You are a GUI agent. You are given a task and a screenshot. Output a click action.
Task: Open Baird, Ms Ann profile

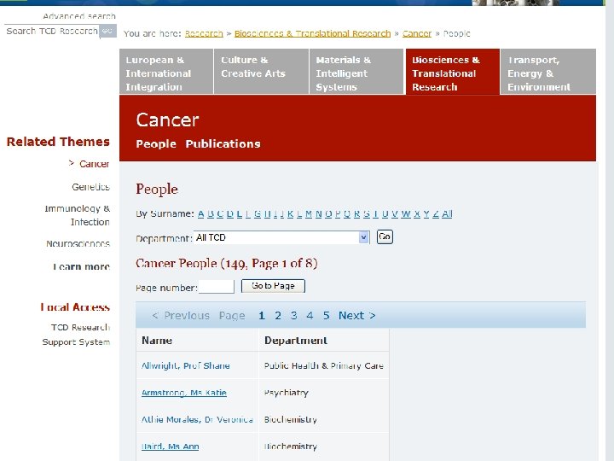(170, 446)
